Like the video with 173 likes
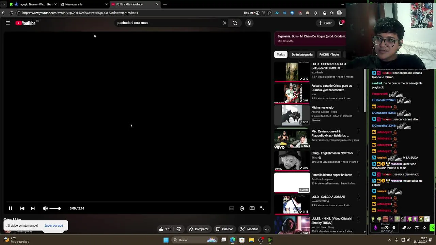The width and height of the screenshot is (436, 245). coord(165,229)
